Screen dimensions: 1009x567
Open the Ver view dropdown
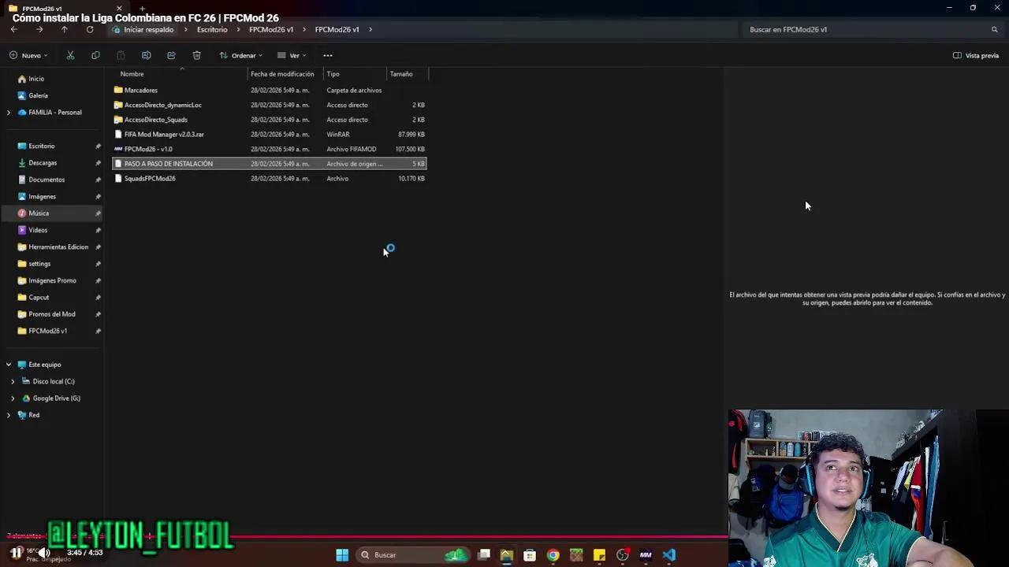click(x=292, y=55)
